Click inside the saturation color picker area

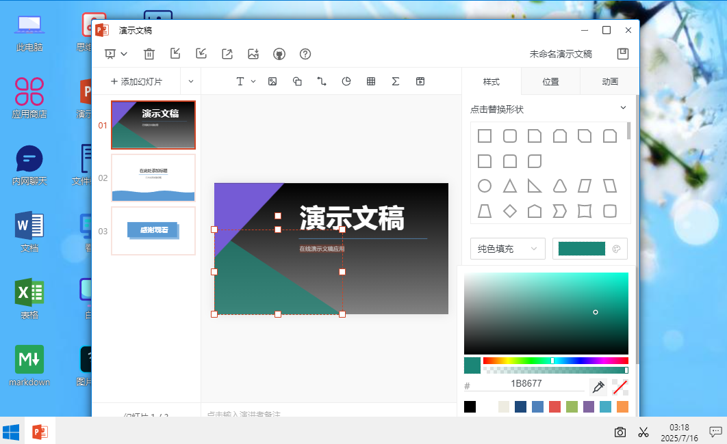(546, 314)
